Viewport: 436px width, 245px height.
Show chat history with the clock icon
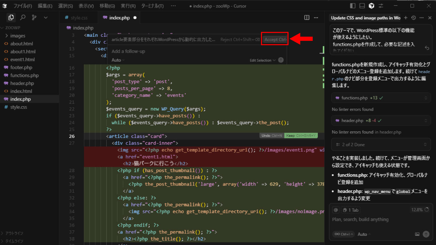pyautogui.click(x=414, y=18)
